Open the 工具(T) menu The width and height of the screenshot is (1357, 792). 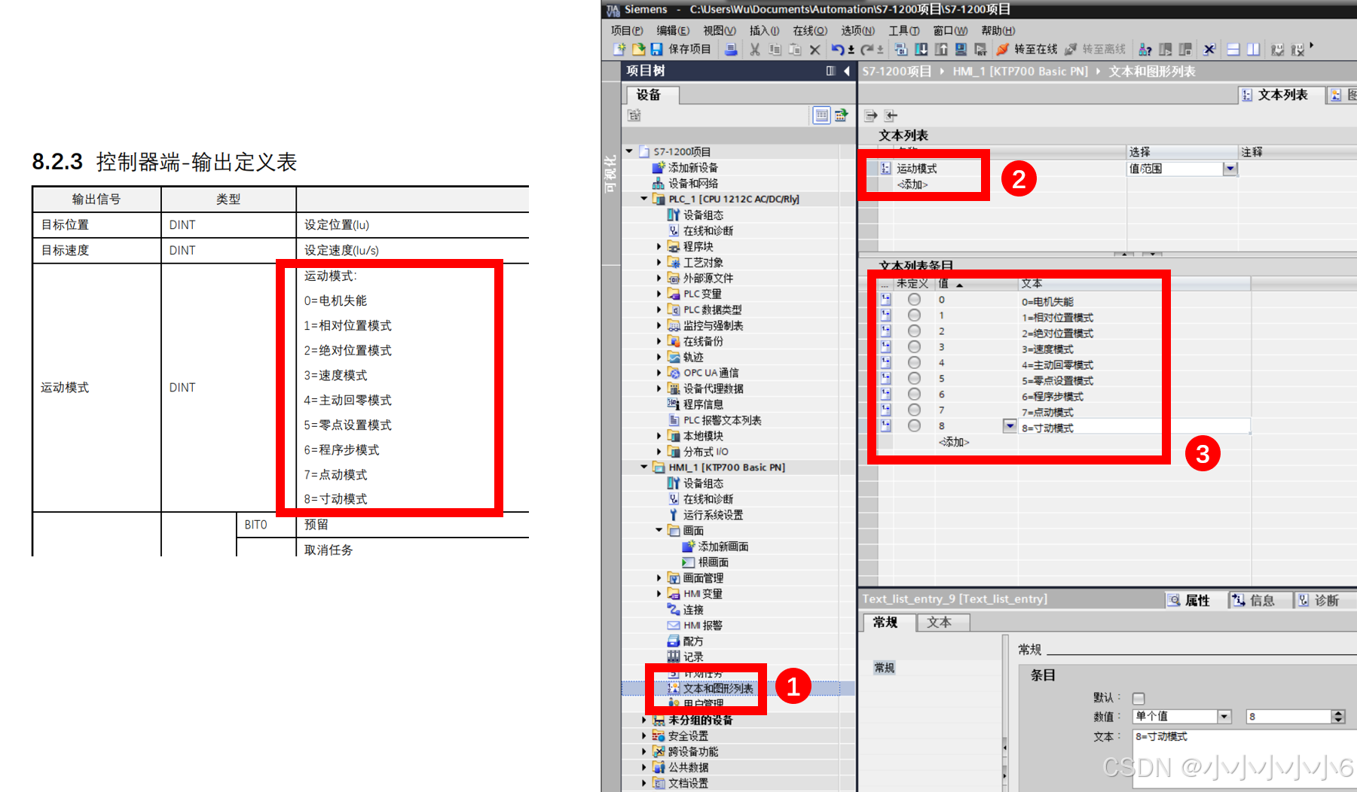(x=904, y=31)
